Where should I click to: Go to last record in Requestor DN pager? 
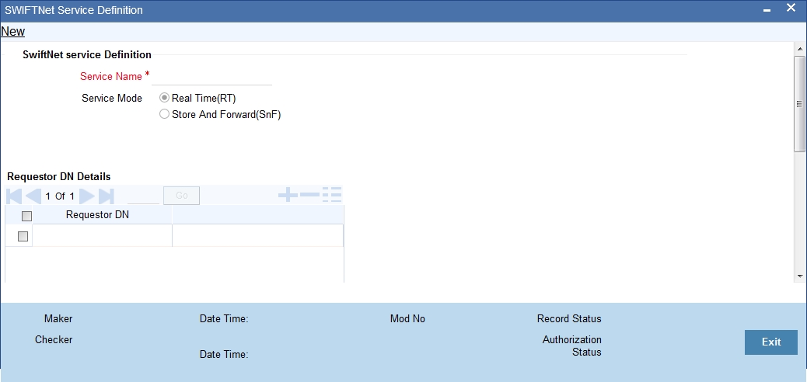[x=106, y=196]
